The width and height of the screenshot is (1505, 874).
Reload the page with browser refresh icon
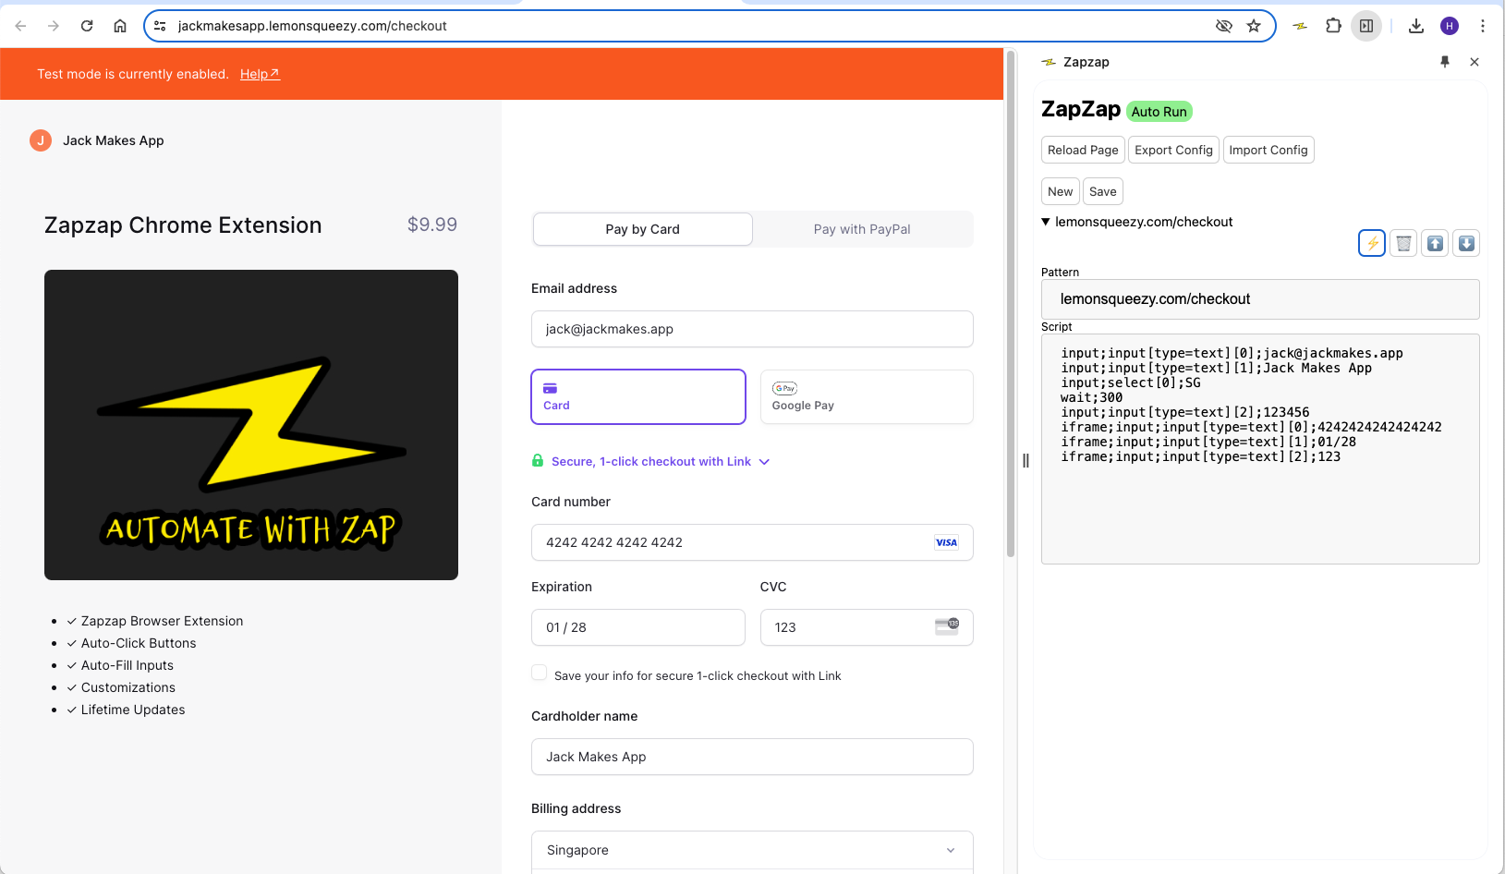tap(87, 26)
